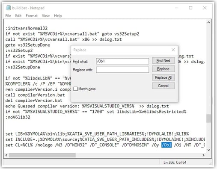The image size is (217, 169).
Task: Click the line ':initvarsNormal32'
Action: point(27,28)
